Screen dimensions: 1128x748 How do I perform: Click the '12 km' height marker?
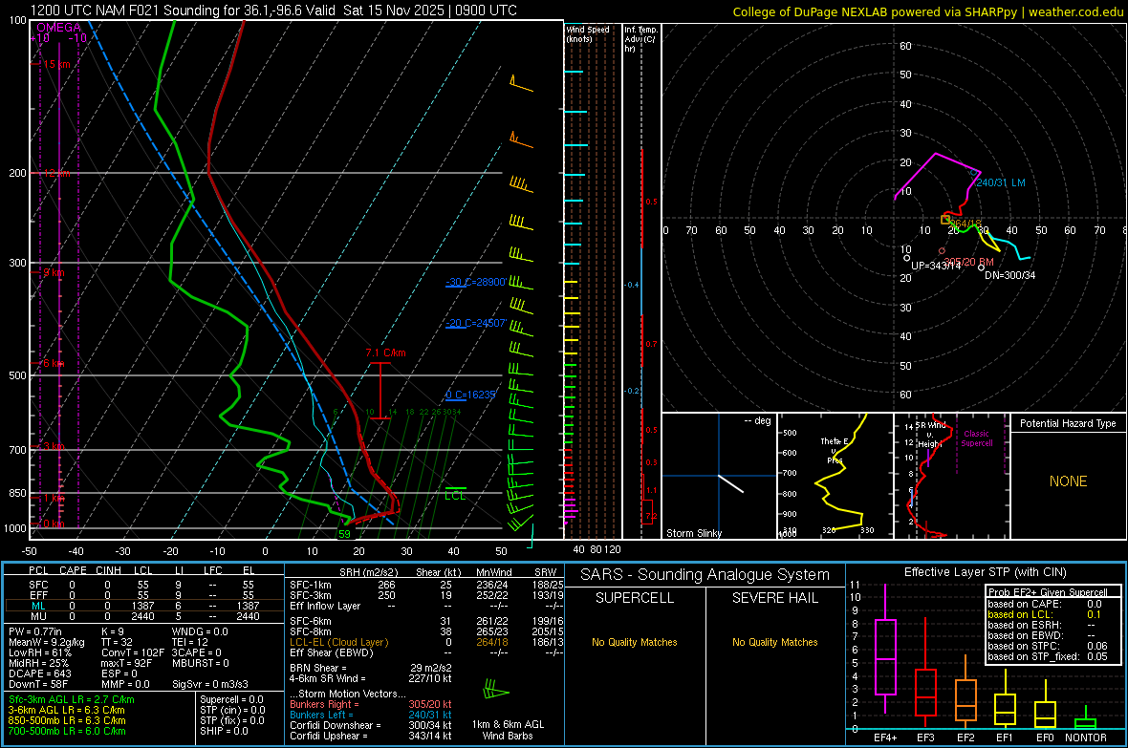pos(56,173)
